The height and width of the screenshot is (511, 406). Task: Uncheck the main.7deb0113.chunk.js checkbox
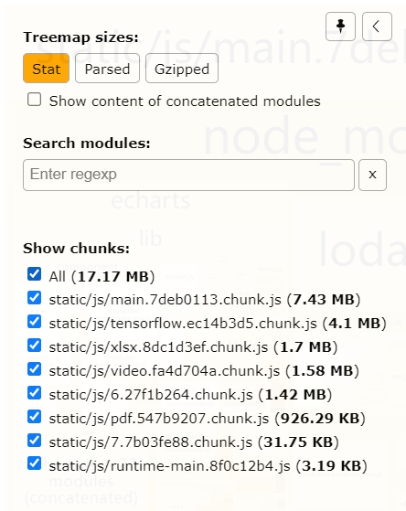pos(34,298)
